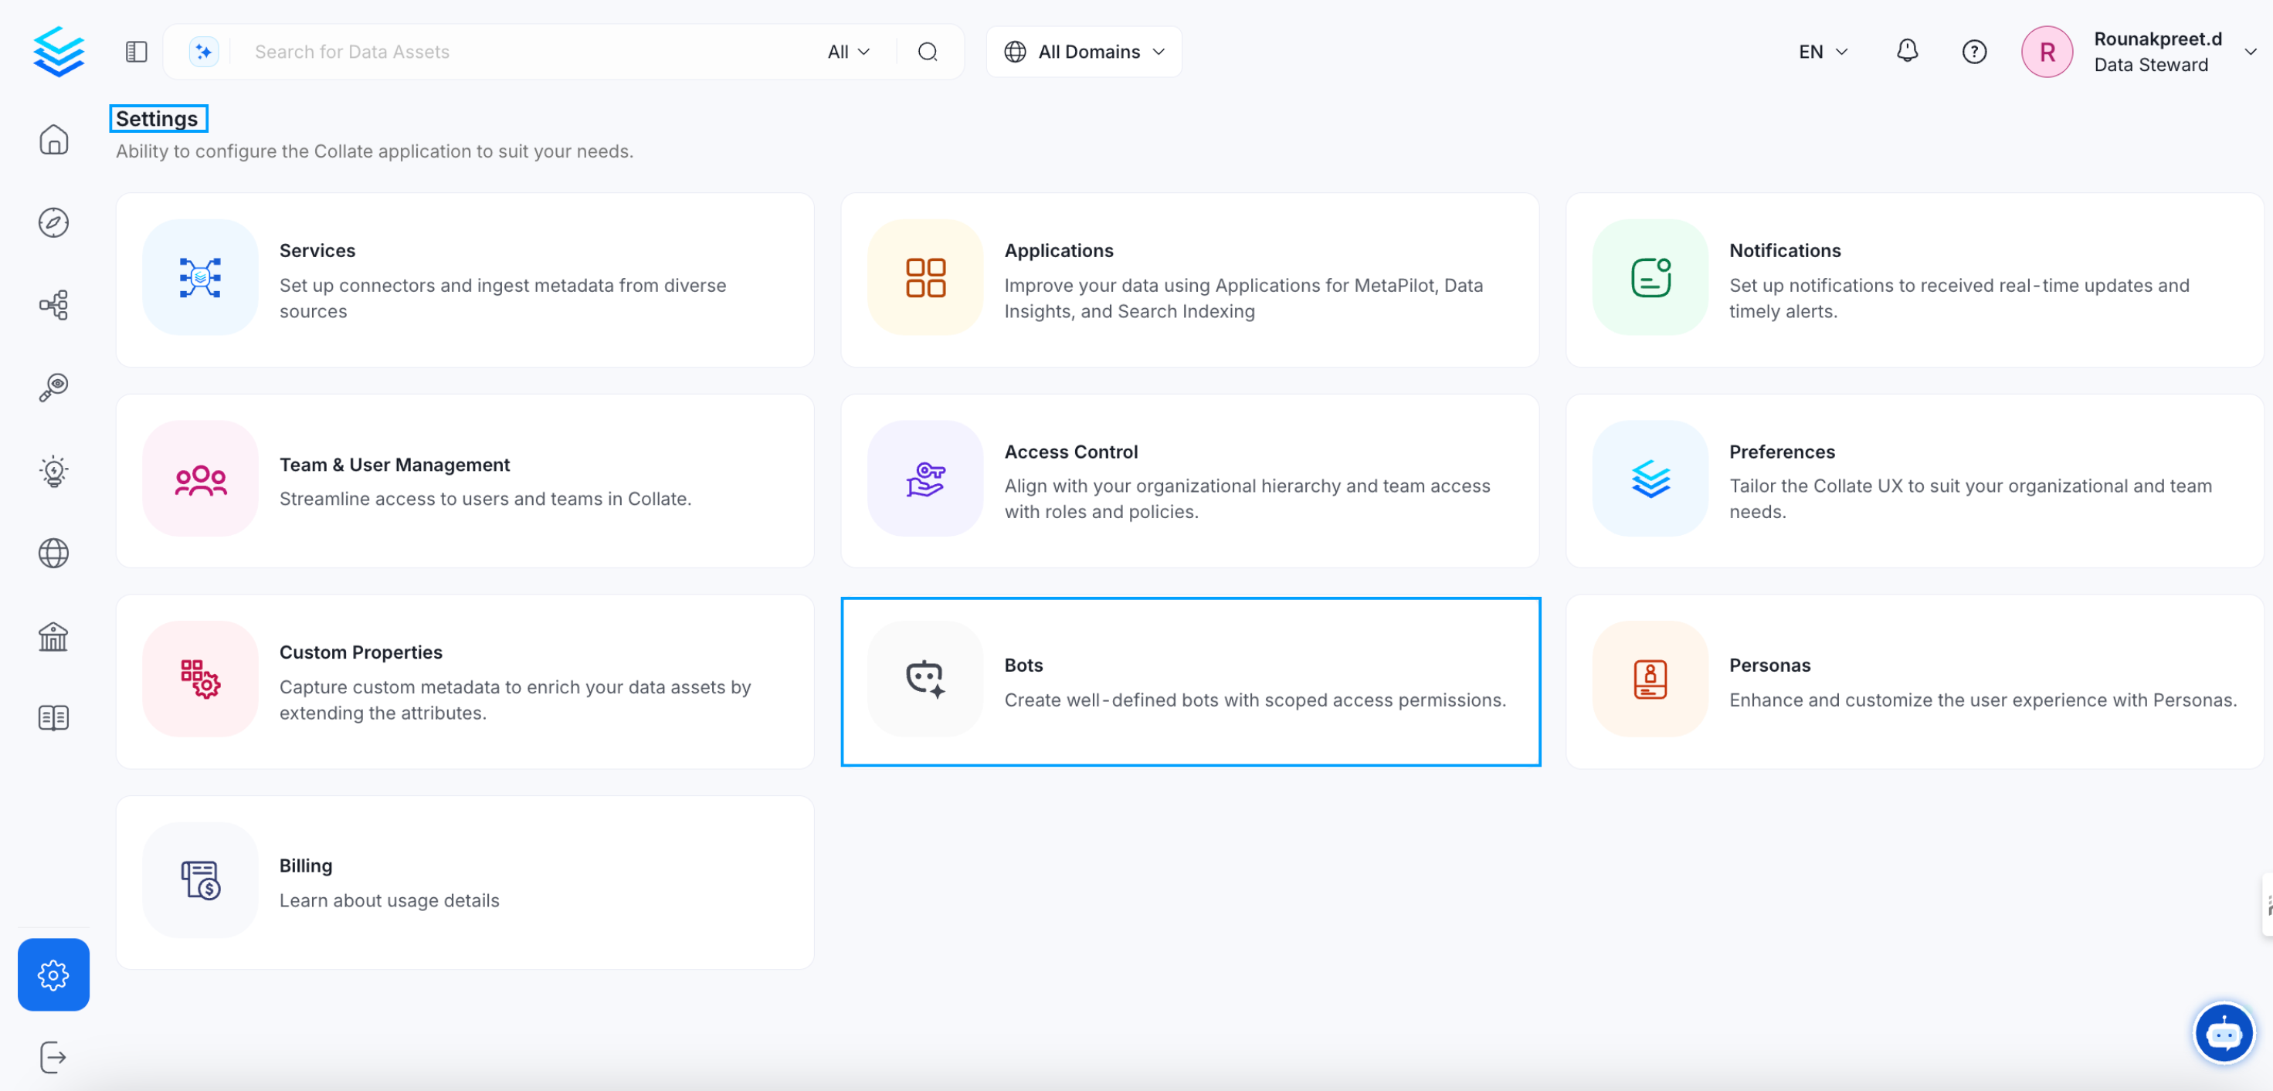Viewport: 2273px width, 1091px height.
Task: Open the Bots settings card
Action: coord(1190,682)
